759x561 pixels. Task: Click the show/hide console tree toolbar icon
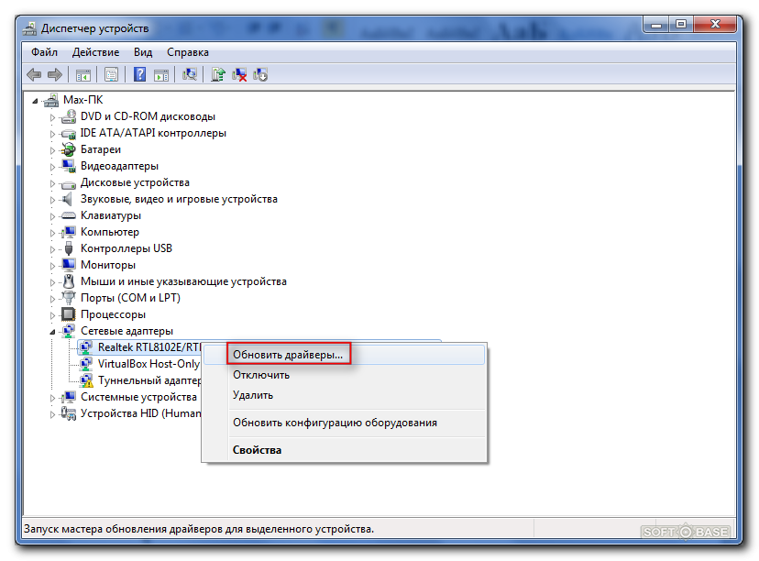click(x=83, y=74)
